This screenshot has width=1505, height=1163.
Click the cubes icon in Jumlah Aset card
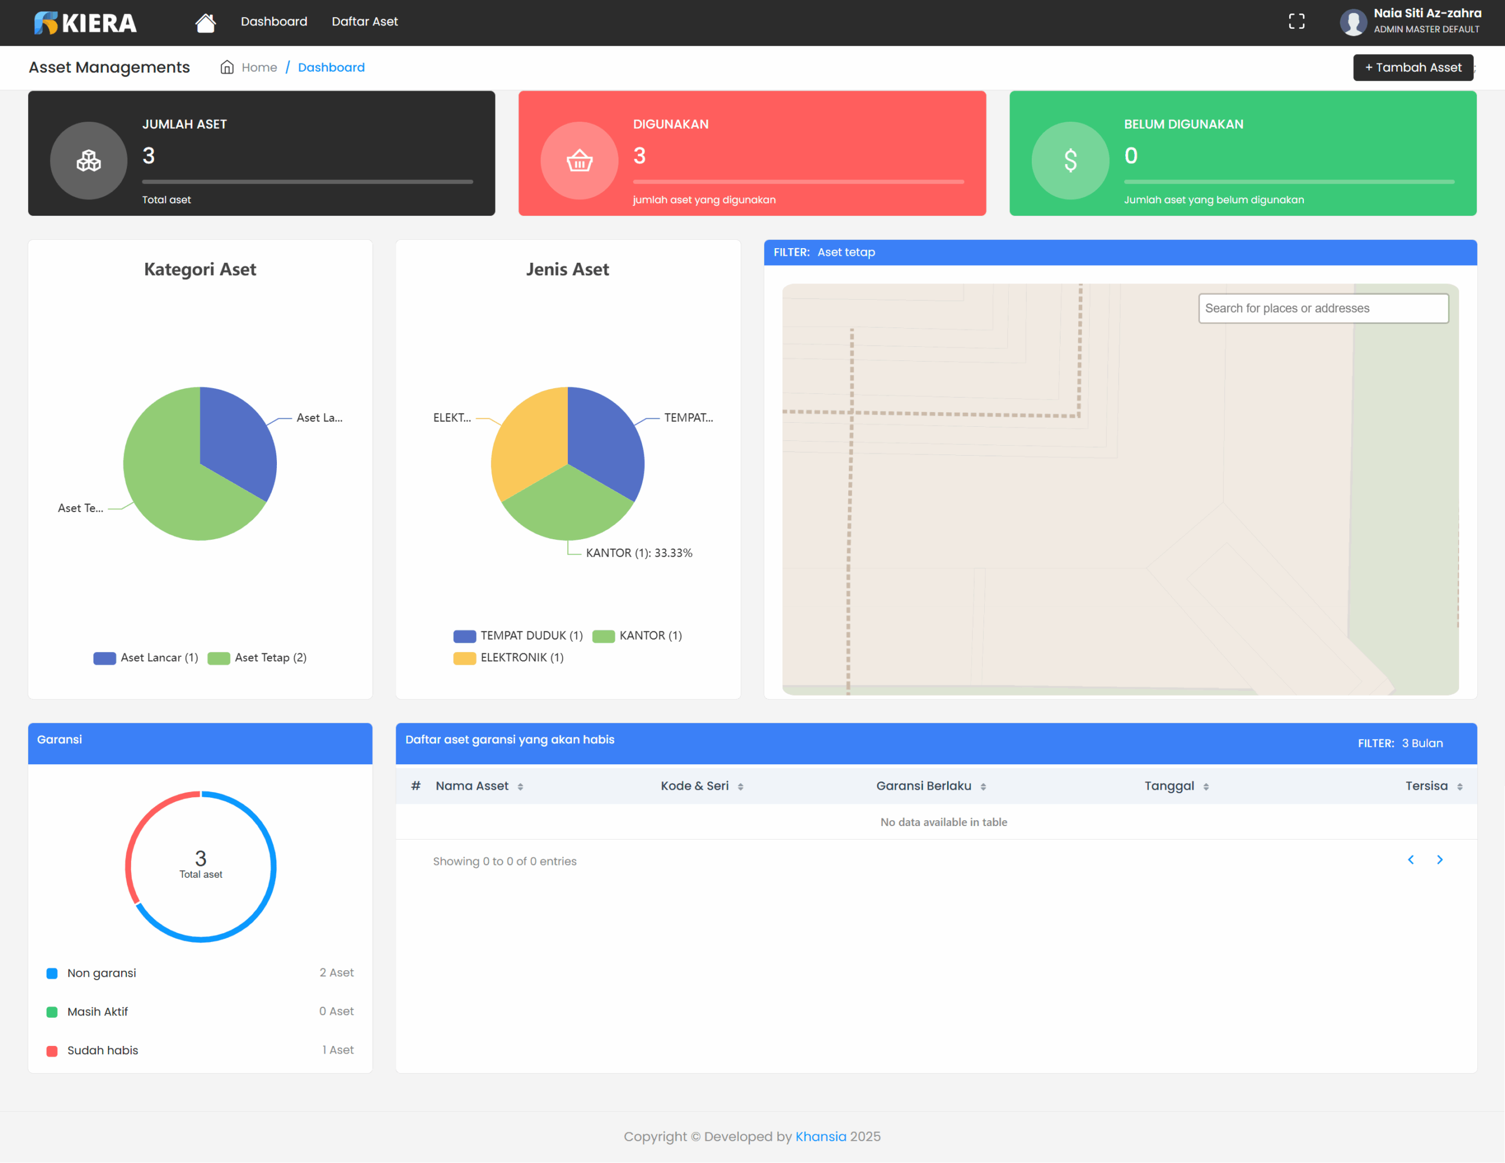click(88, 161)
